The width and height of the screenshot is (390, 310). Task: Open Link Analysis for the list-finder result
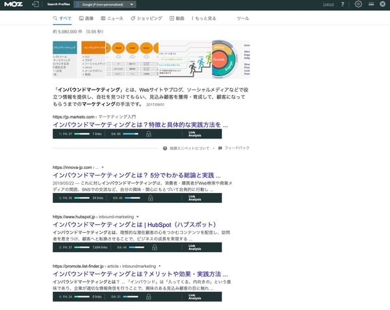pos(195,297)
